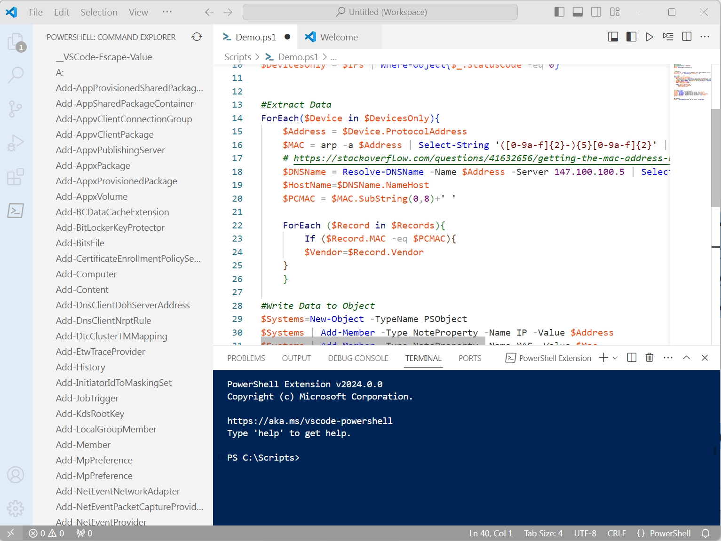Viewport: 721px width, 541px height.
Task: Clear the terminal with trash icon
Action: 649,357
